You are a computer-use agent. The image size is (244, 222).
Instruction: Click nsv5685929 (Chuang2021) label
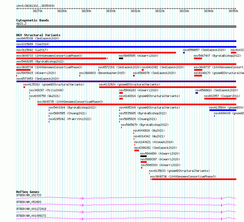tap(138, 119)
